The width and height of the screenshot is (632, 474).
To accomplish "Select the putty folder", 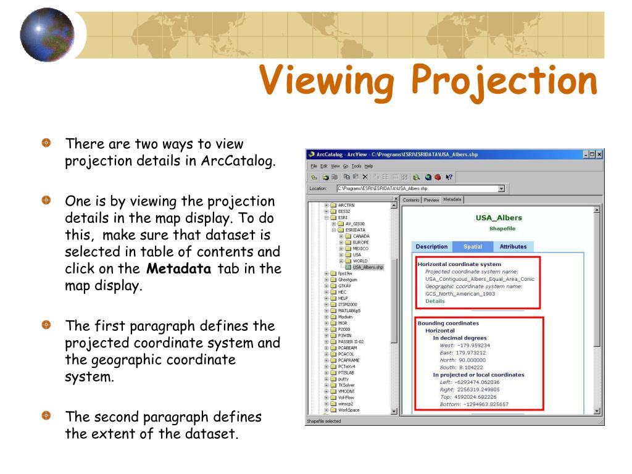I will click(x=343, y=379).
